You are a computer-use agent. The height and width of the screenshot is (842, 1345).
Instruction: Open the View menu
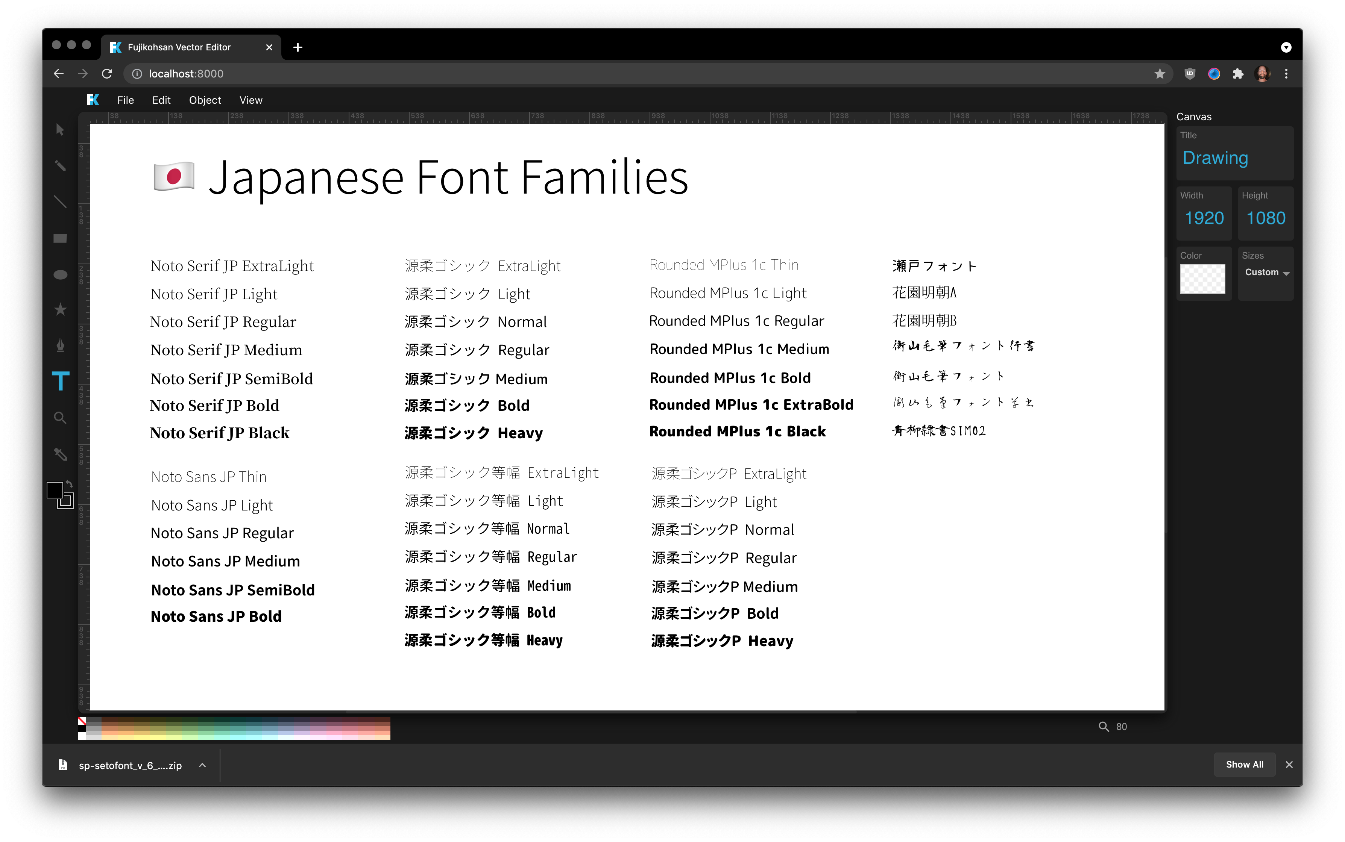tap(251, 100)
